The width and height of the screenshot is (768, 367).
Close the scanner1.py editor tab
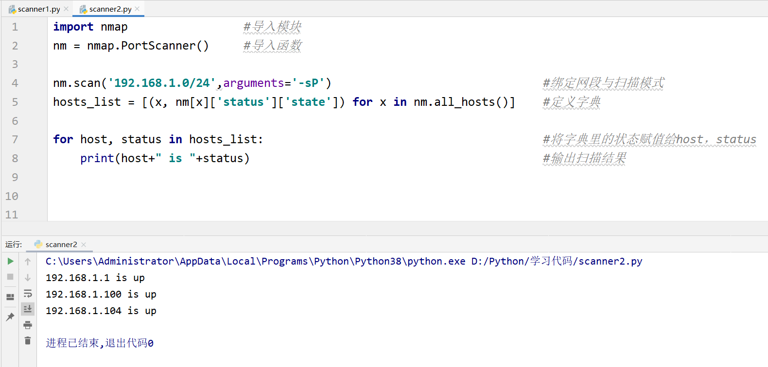tap(66, 9)
